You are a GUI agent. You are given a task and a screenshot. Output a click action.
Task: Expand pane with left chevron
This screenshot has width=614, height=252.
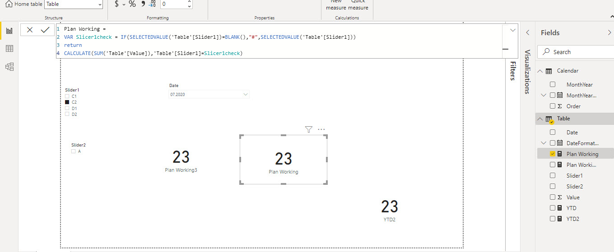coord(527,32)
